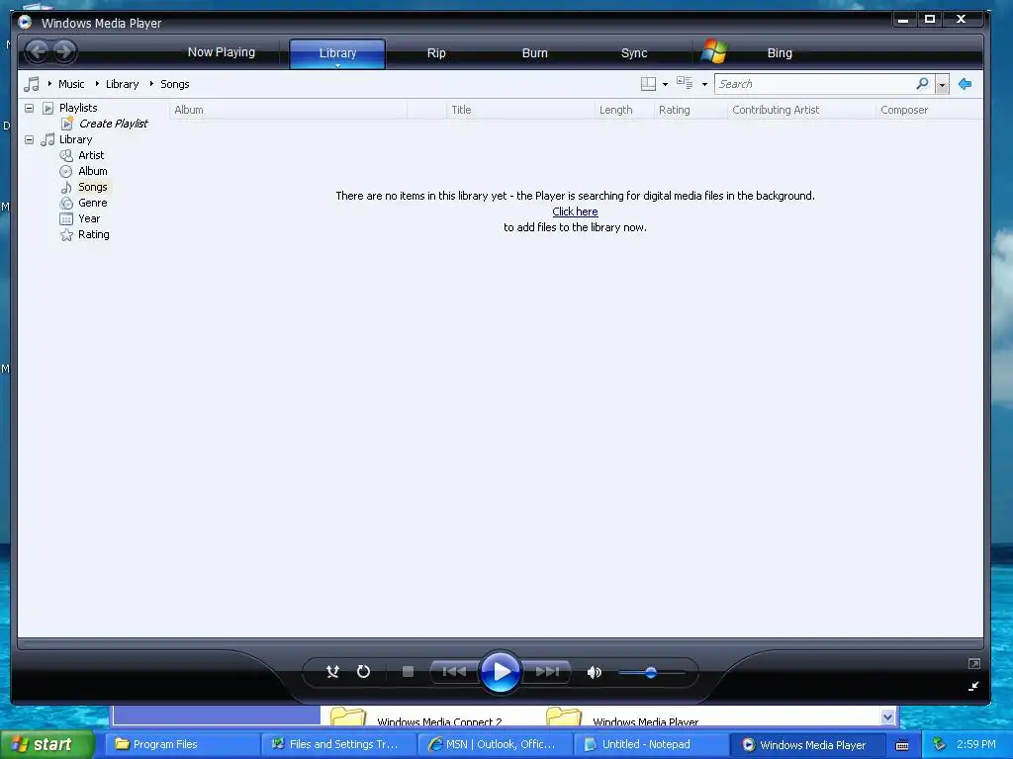Adjust the volume slider
Image resolution: width=1013 pixels, height=759 pixels.
(x=651, y=672)
